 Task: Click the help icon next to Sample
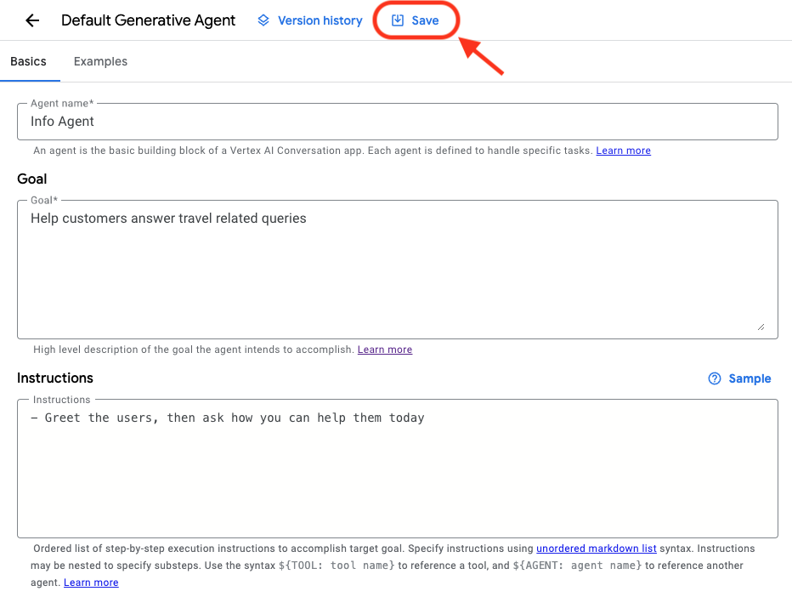coord(715,378)
